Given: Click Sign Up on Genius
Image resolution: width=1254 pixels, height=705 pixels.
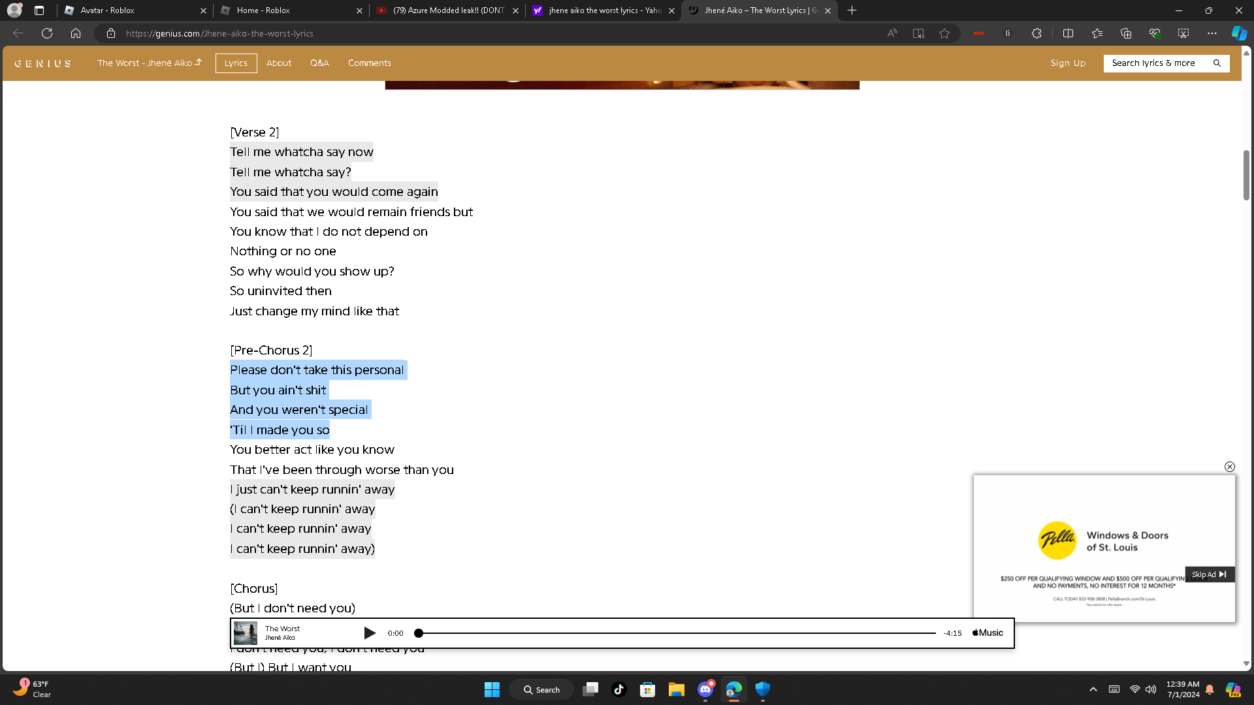Looking at the screenshot, I should [x=1068, y=63].
